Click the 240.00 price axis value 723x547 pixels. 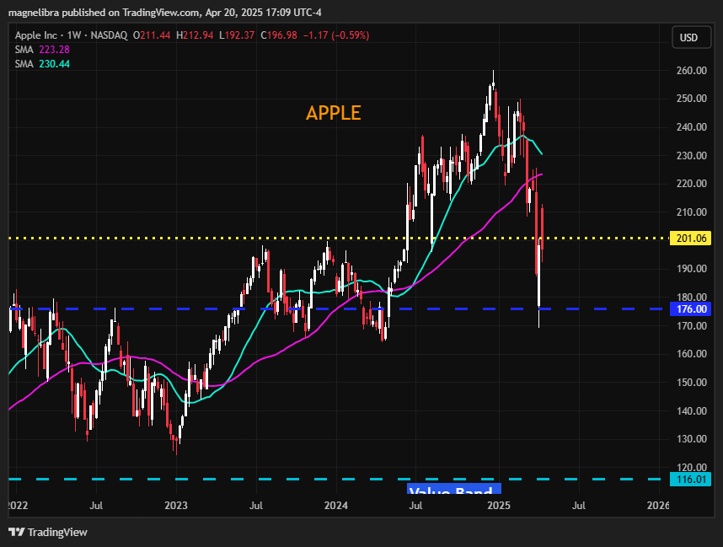click(x=692, y=126)
